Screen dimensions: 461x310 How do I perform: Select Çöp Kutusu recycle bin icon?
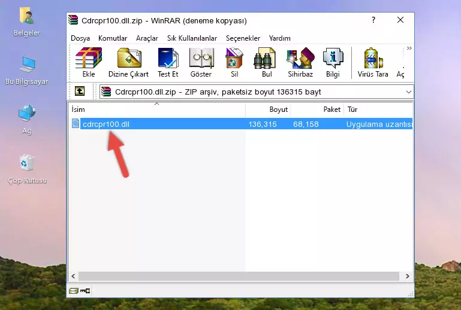point(27,169)
